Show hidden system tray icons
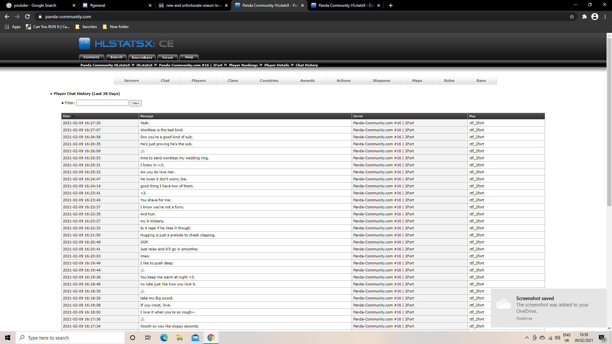Viewport: 612px width, 344px height. click(527, 338)
